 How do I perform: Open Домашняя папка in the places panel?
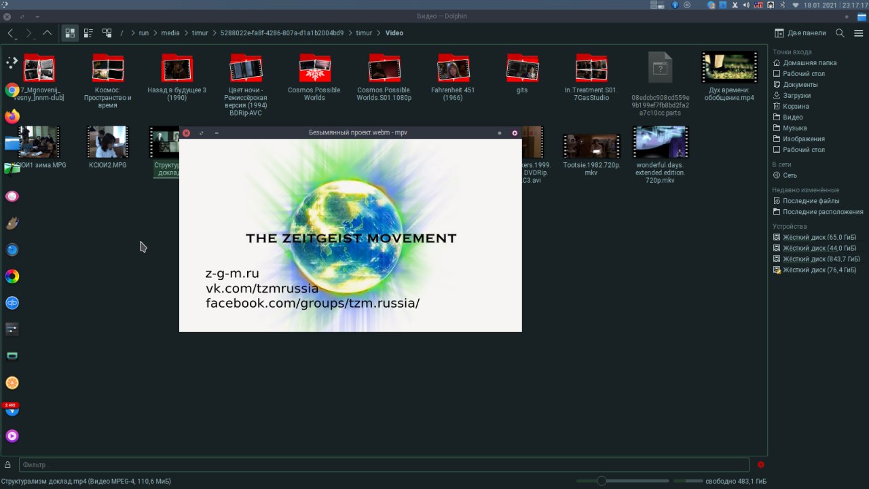(x=805, y=62)
